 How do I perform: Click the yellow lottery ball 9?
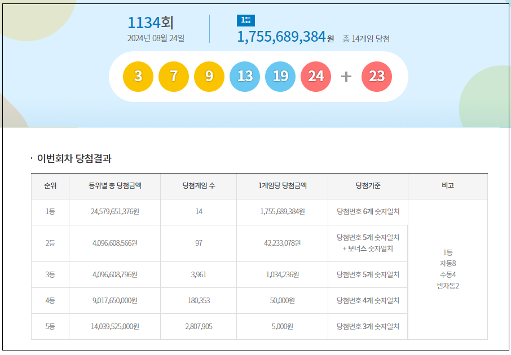pyautogui.click(x=209, y=77)
